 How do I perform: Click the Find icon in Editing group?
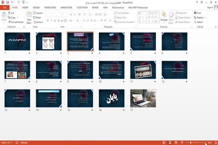click(197, 13)
